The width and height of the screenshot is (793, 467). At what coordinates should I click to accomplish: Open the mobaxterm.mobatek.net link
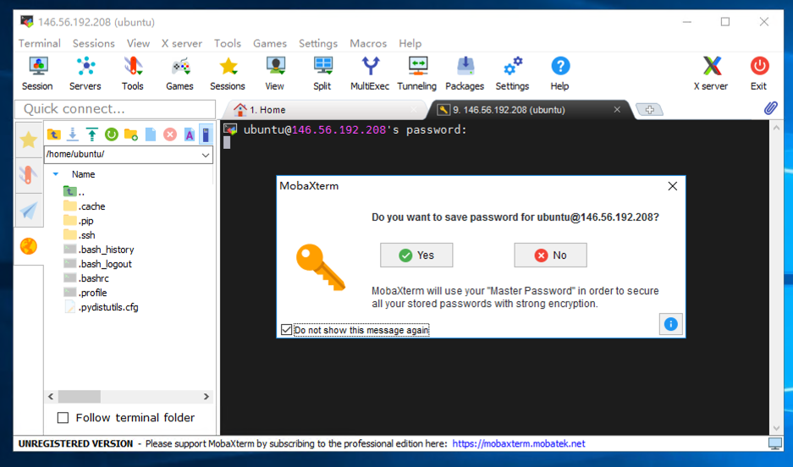coord(519,444)
